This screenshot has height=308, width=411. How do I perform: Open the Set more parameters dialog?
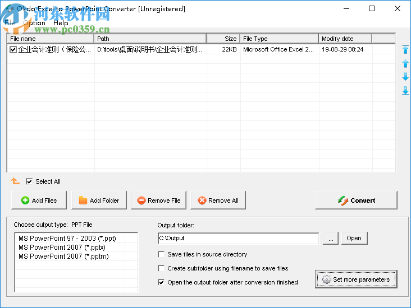(x=356, y=279)
